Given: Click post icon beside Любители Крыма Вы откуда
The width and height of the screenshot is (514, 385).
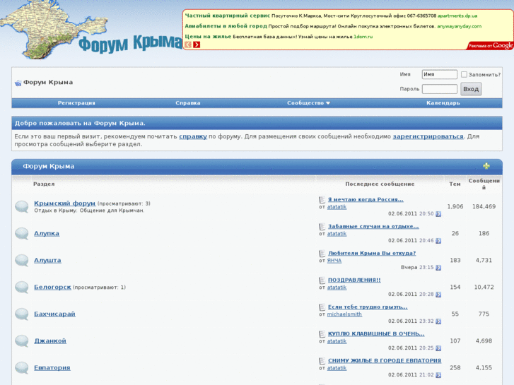Looking at the screenshot, I should coord(322,254).
